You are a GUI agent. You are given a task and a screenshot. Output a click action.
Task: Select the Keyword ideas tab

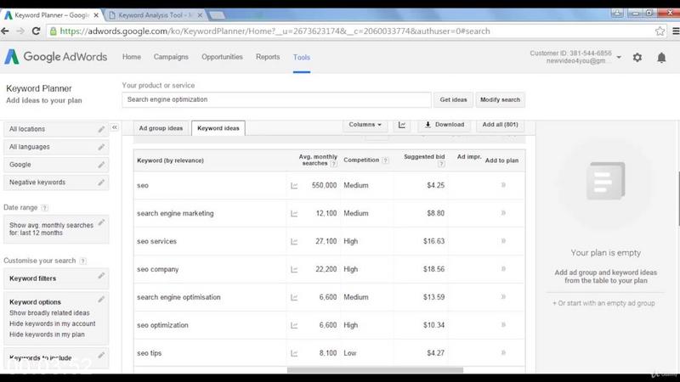[x=218, y=128]
